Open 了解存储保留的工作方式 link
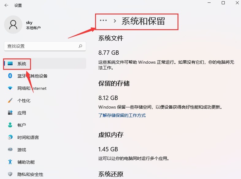The image size is (241, 179). tap(122, 115)
